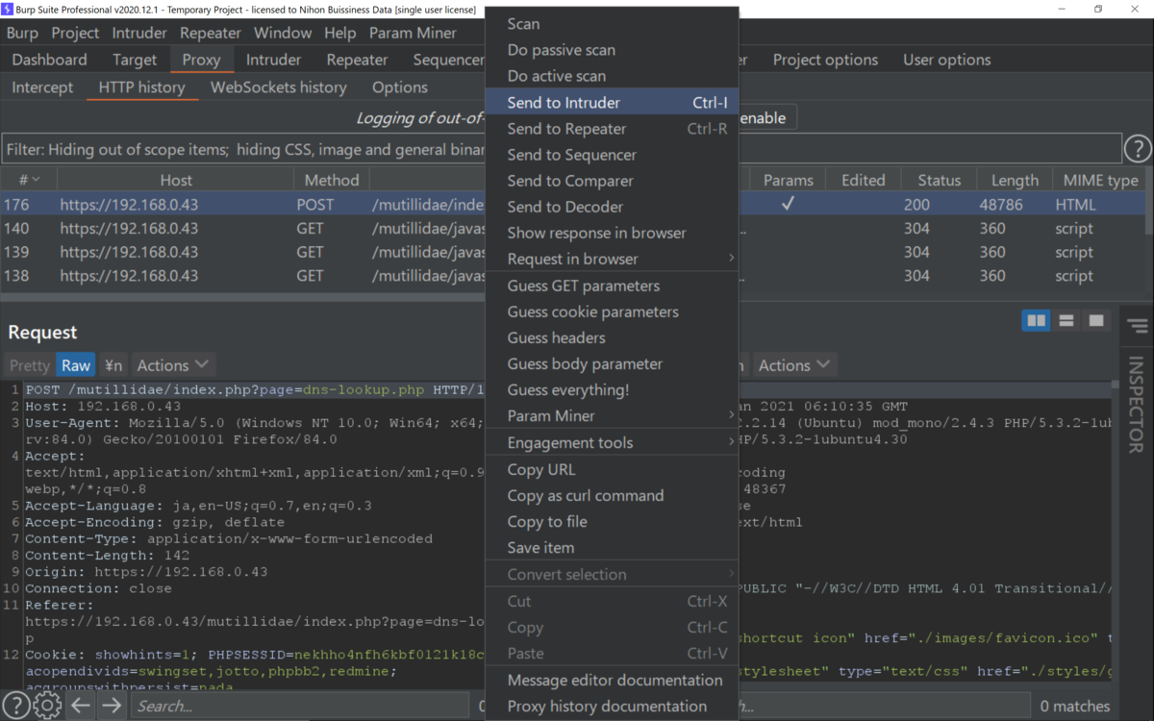Image resolution: width=1154 pixels, height=721 pixels.
Task: Select Guess headers
Action: 612,337
